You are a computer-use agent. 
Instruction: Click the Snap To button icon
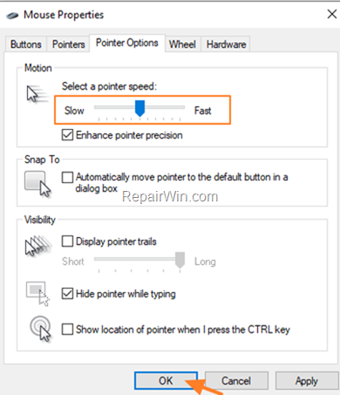[x=37, y=184]
